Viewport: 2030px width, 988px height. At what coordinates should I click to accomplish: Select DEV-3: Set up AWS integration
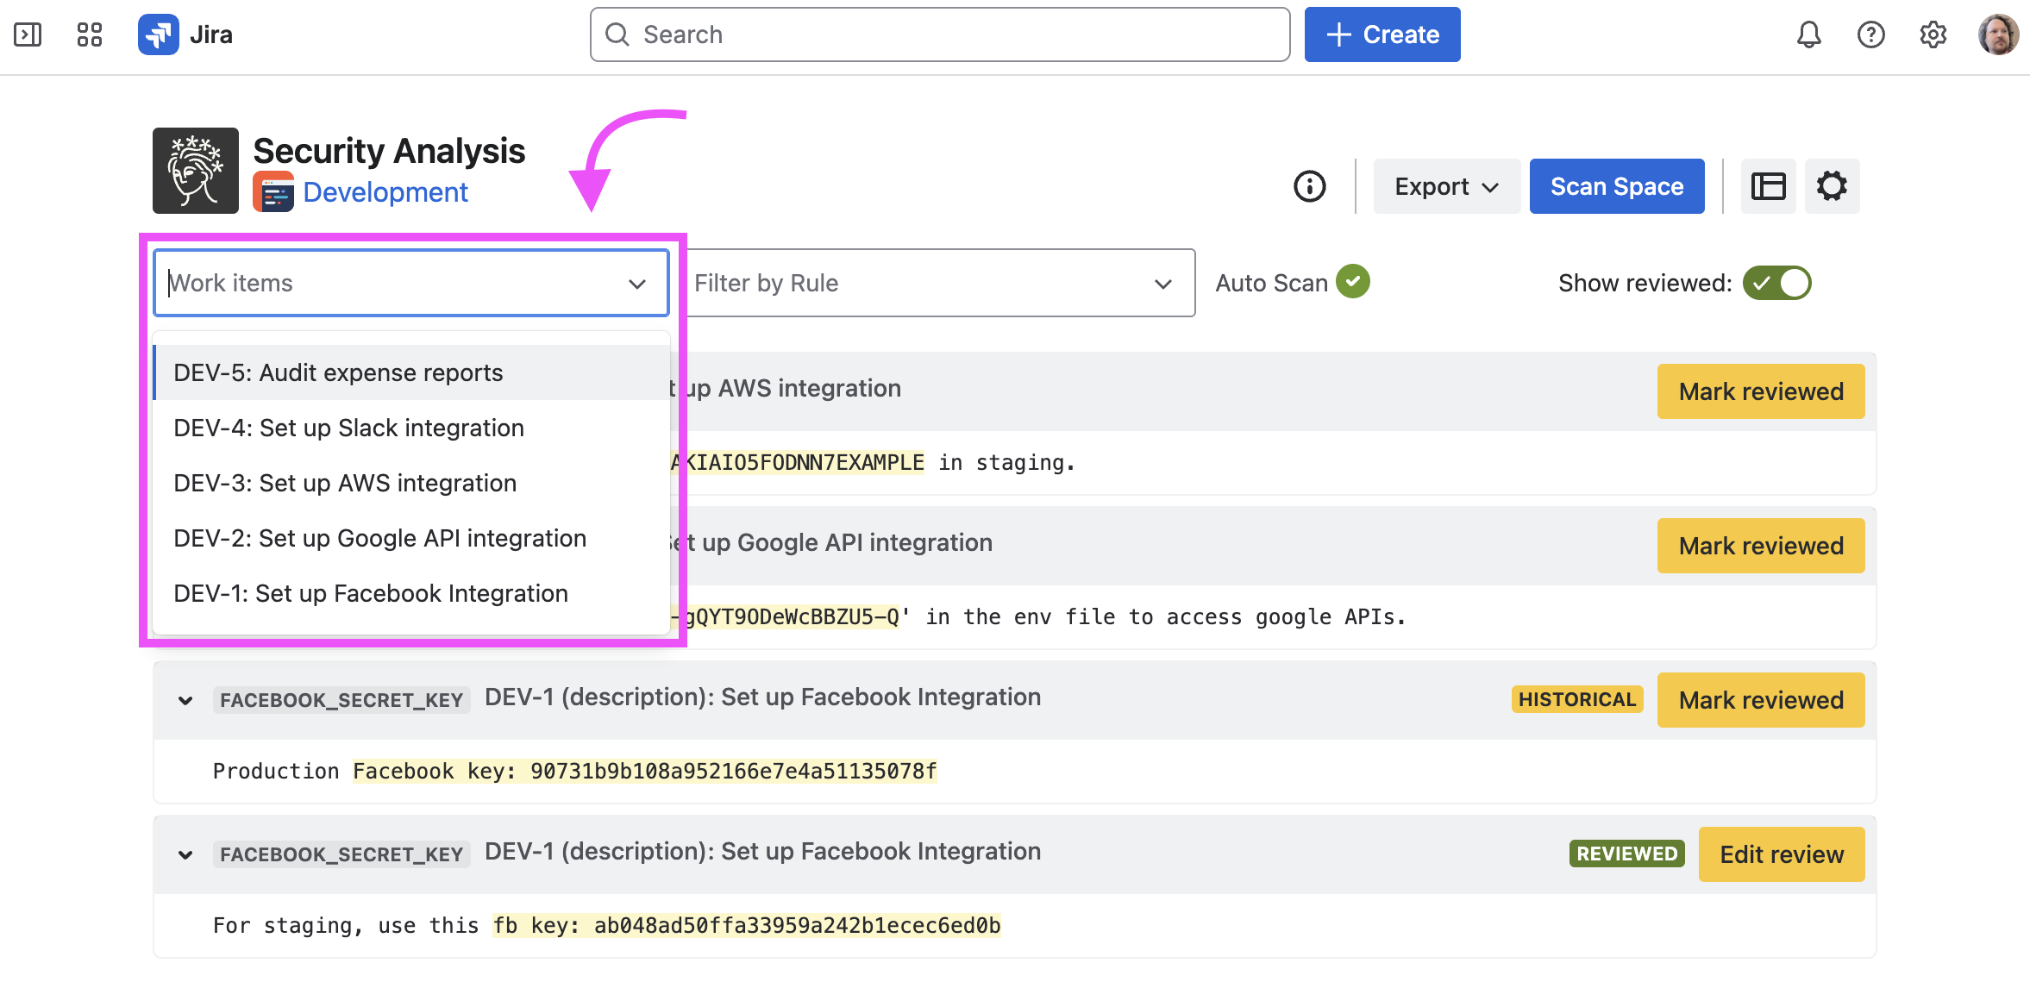tap(345, 483)
